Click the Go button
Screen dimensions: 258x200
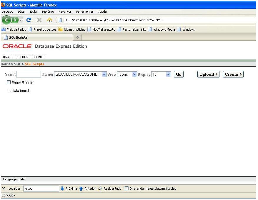[179, 74]
